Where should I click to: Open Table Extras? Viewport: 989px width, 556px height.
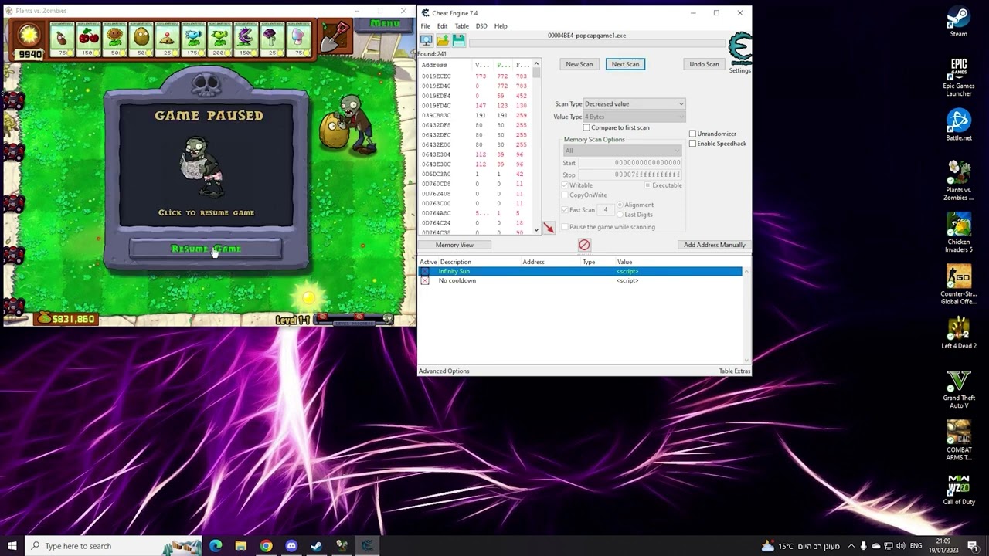coord(734,371)
